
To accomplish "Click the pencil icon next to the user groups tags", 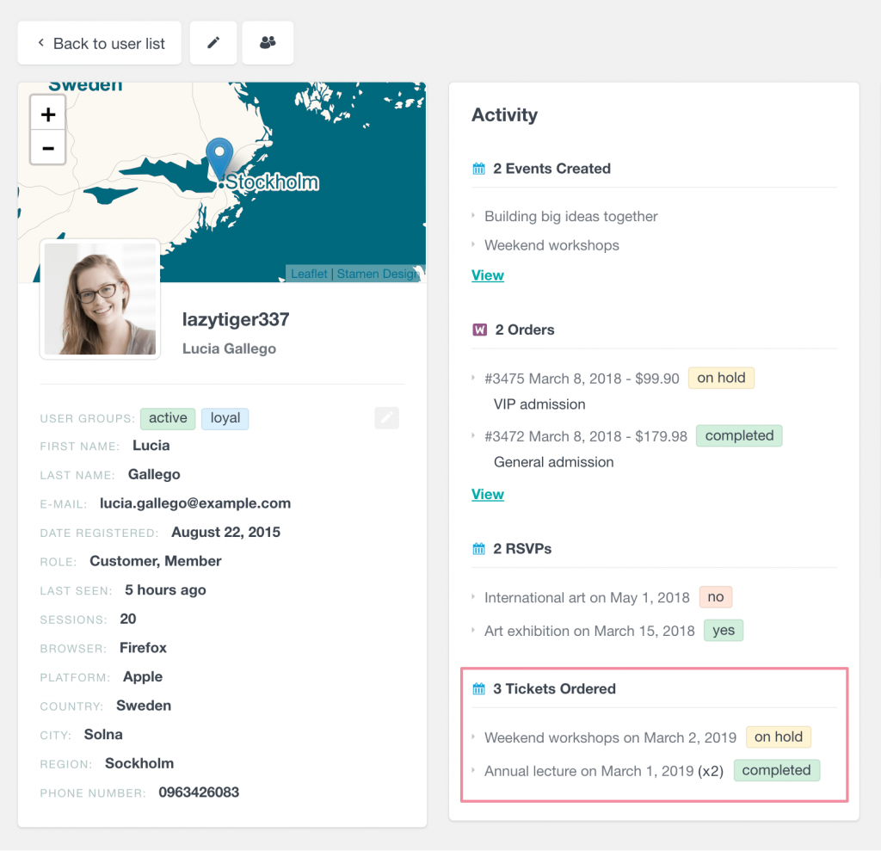I will click(386, 417).
